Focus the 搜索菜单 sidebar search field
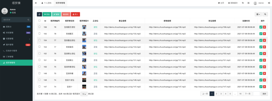Viewport: 272px width, 101px height. [16, 20]
